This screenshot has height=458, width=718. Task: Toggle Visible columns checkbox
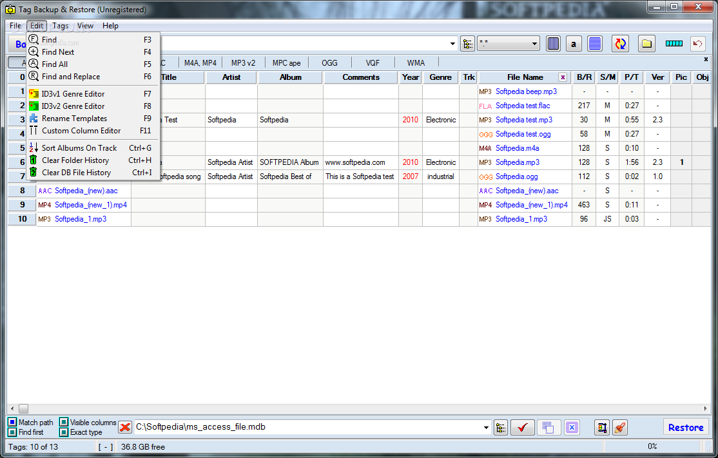click(64, 423)
